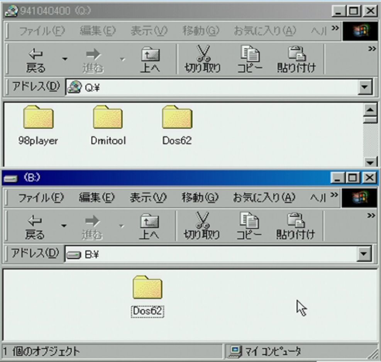381x362 pixels.
Task: Open 移動(G) menu in B: window
Action: 200,198
